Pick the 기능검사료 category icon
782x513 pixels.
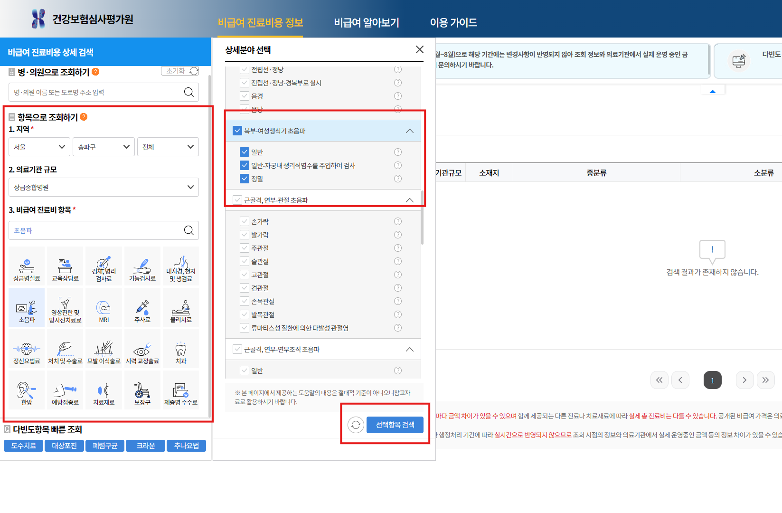coord(142,266)
